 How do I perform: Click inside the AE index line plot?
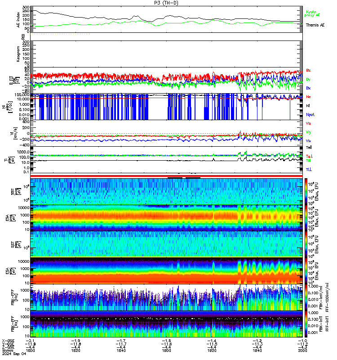coord(166,19)
